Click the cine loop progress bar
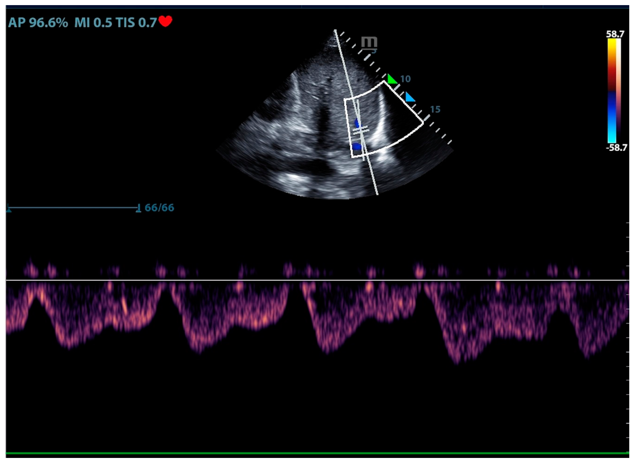 point(73,208)
